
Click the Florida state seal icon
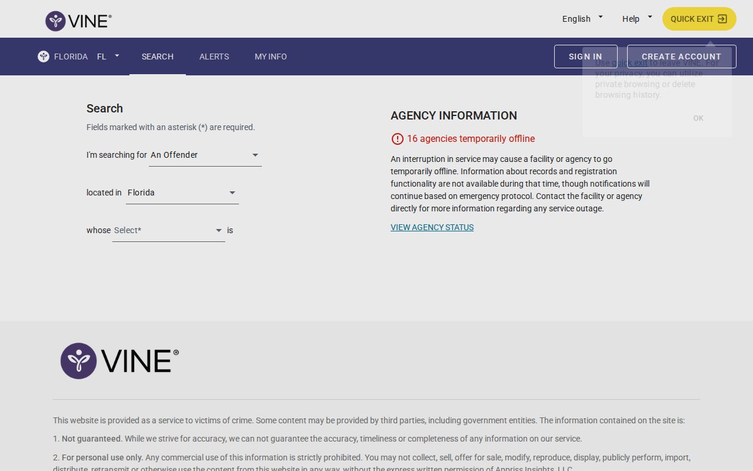pyautogui.click(x=44, y=57)
